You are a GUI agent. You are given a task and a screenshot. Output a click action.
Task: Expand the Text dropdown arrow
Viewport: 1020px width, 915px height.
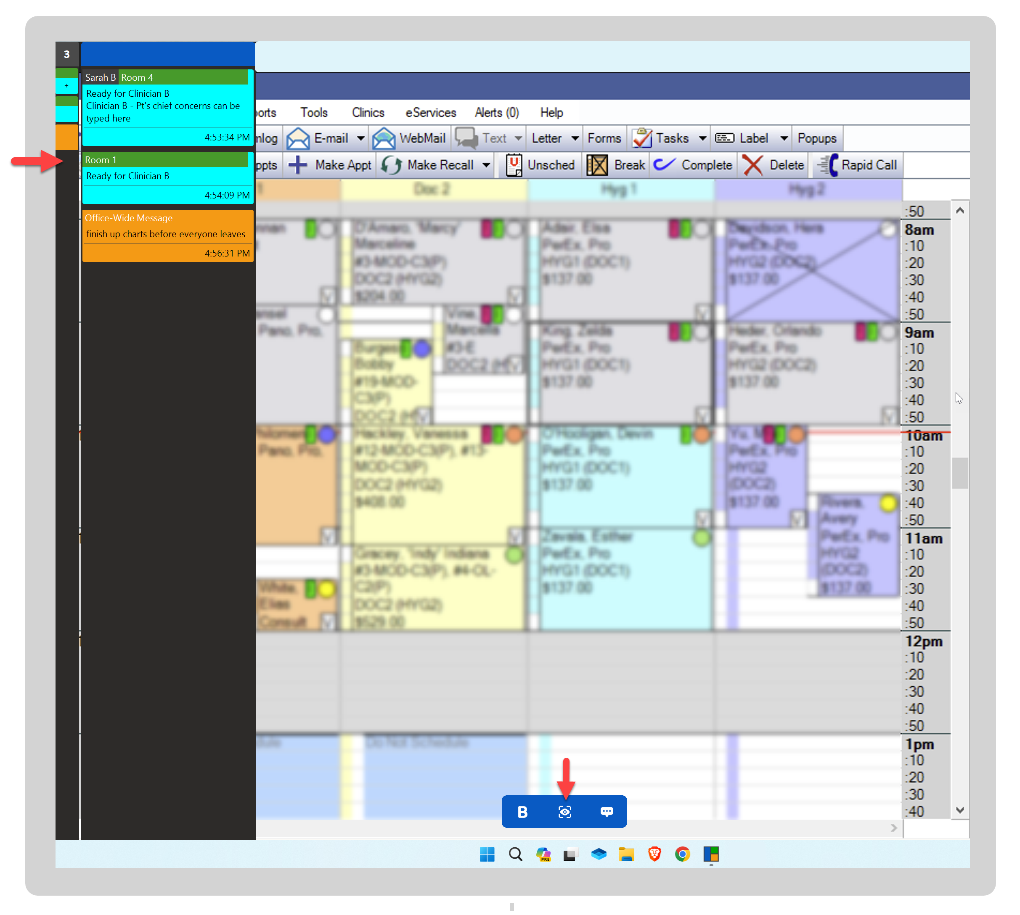519,138
